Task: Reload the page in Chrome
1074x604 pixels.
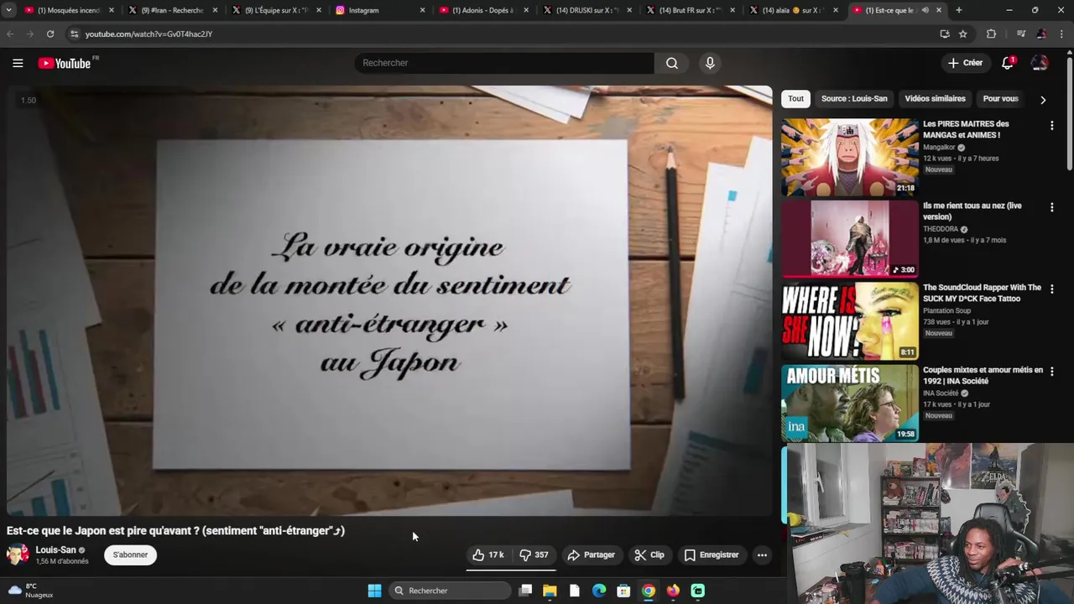Action: [50, 34]
